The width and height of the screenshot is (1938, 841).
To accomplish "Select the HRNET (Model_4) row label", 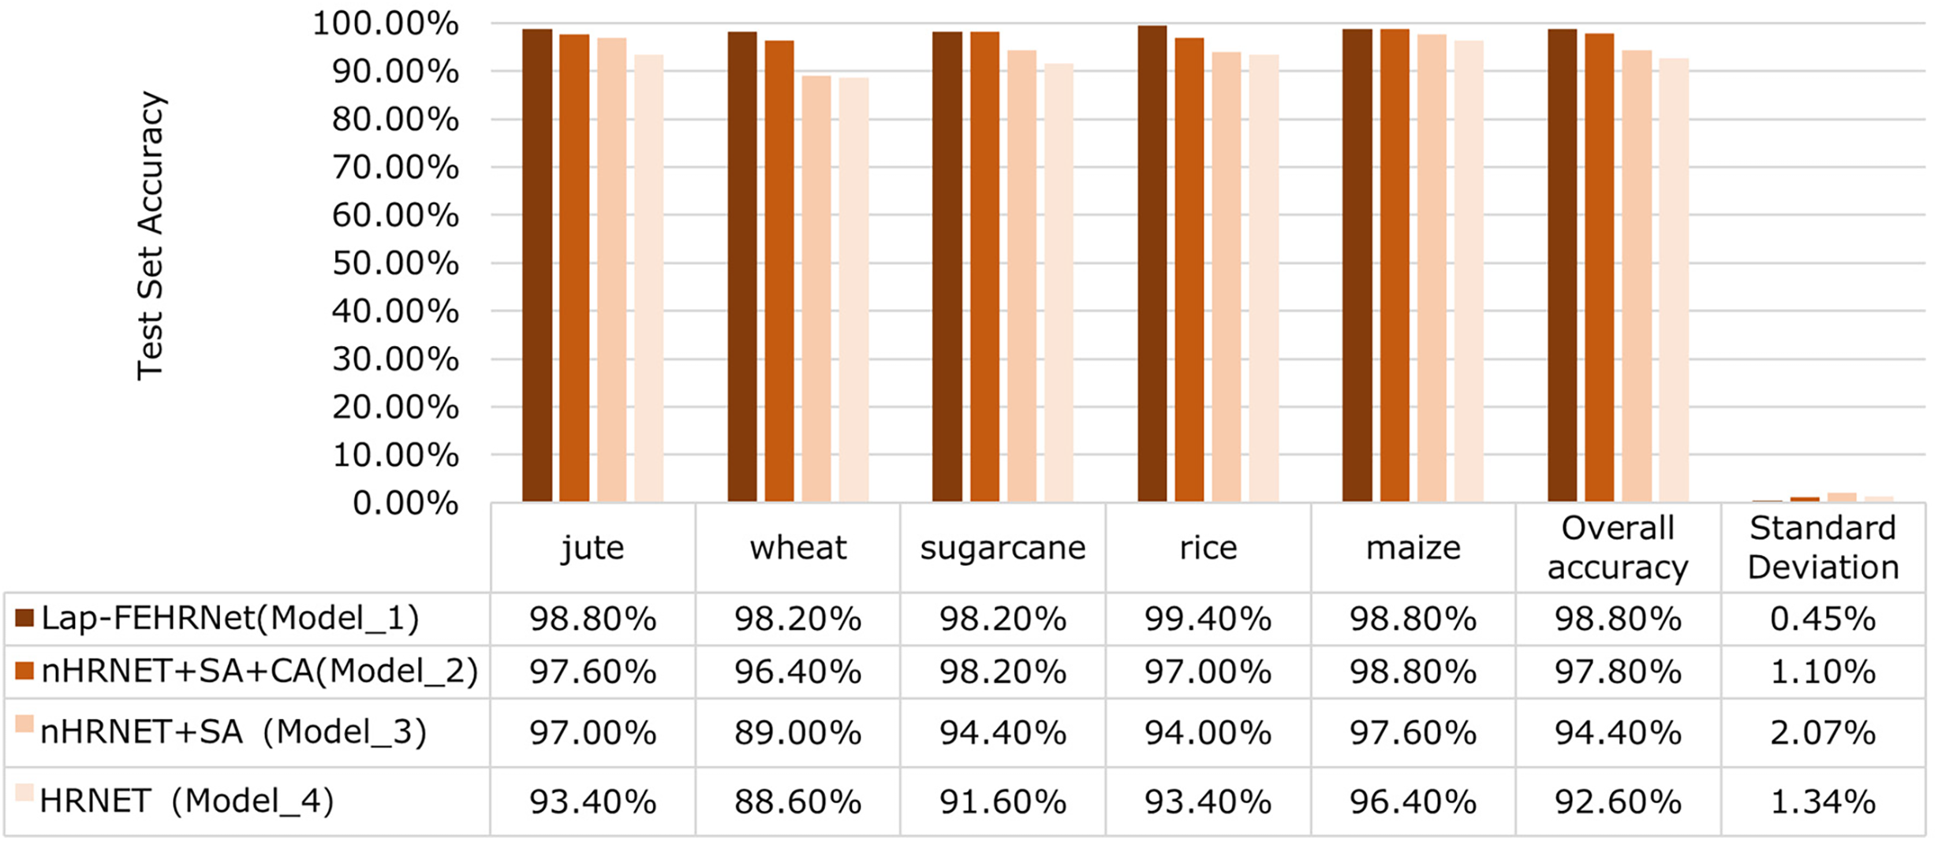I will [187, 801].
